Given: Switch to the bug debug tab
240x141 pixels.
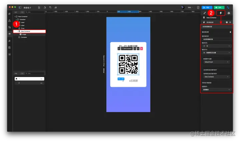Looking at the screenshot, I should (229, 13).
